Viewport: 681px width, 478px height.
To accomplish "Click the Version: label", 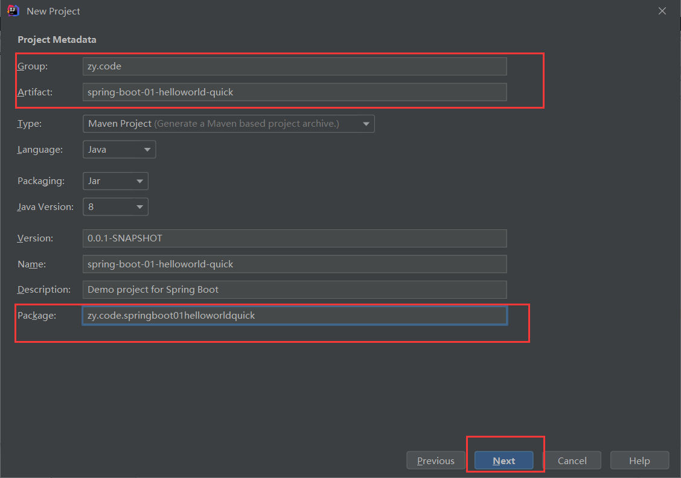I will 35,238.
